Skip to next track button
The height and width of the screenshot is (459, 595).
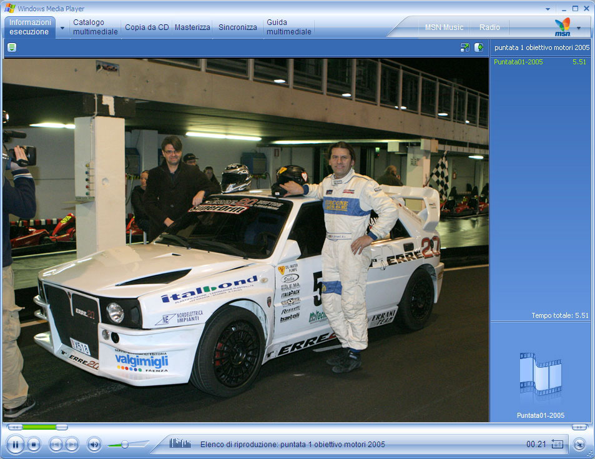point(72,444)
